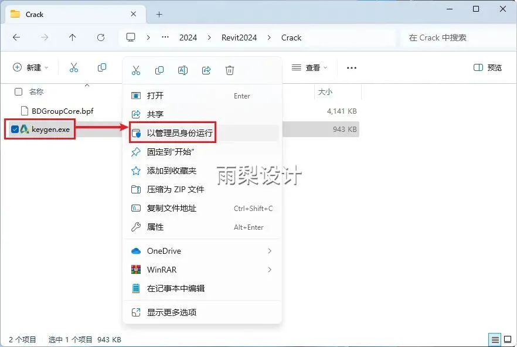This screenshot has height=347, width=517.
Task: Toggle the 预览 preview pane button
Action: click(x=487, y=67)
